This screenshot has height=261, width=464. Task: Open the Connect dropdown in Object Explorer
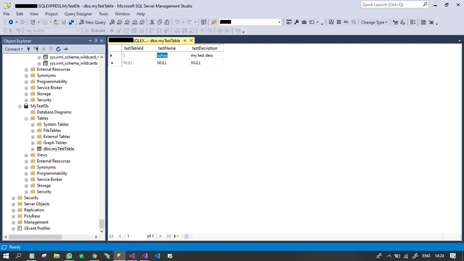tap(13, 49)
